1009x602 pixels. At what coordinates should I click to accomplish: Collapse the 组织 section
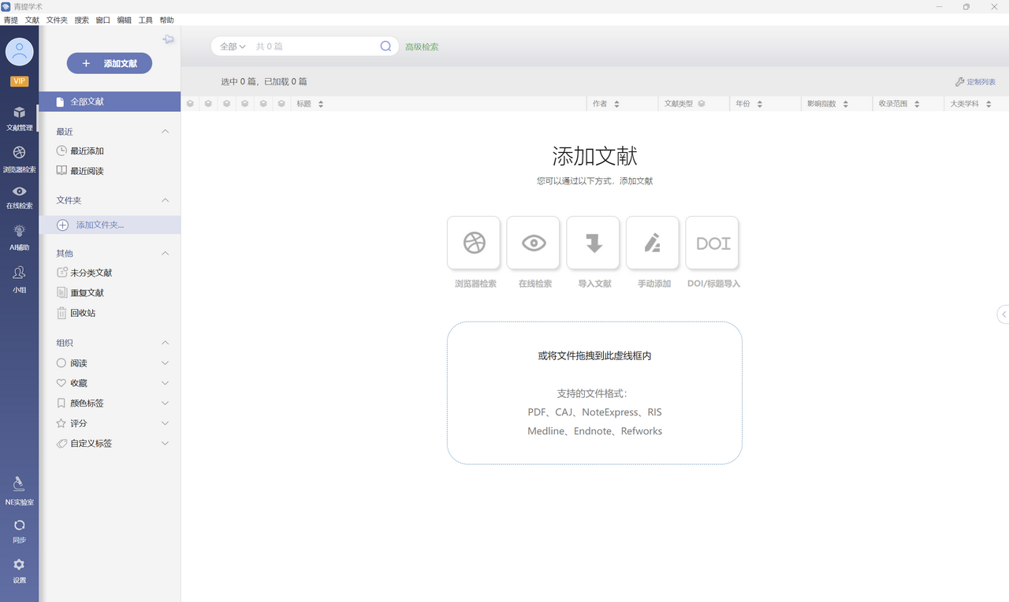[165, 343]
